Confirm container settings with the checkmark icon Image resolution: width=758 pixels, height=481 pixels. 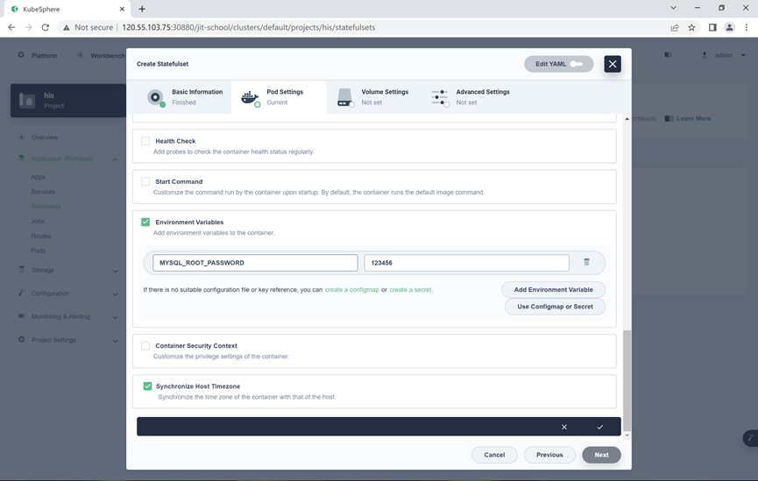[600, 427]
